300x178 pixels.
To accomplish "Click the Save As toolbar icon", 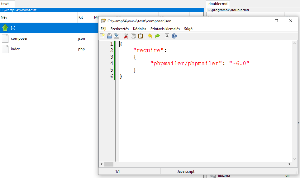I will (x=116, y=36).
